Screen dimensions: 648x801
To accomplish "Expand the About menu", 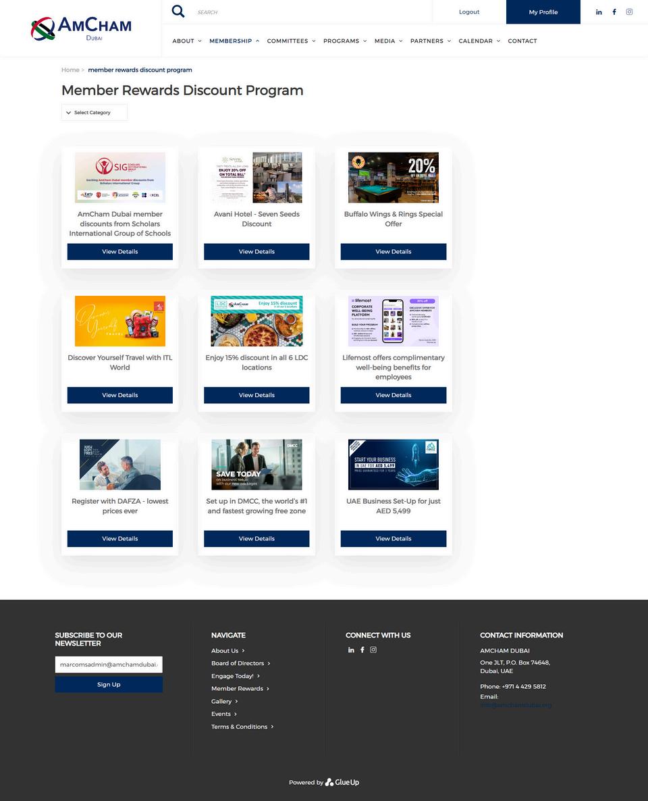I will coord(187,41).
